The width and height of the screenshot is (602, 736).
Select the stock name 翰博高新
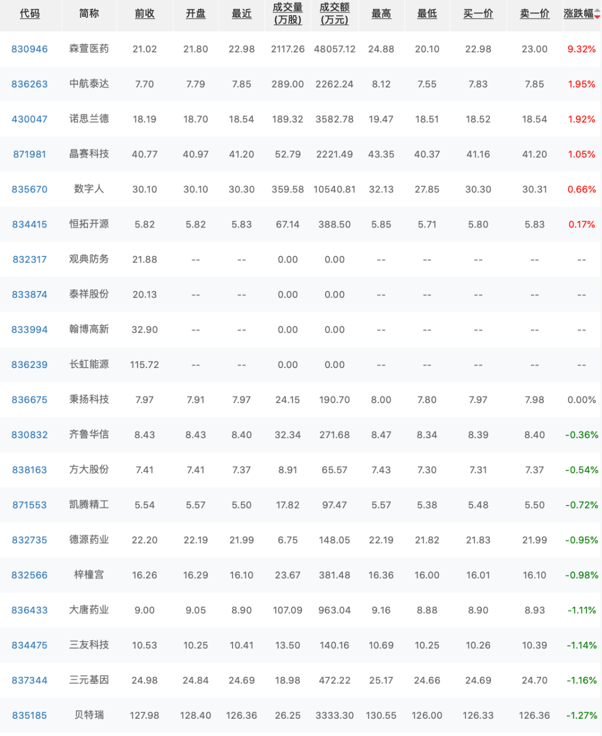pyautogui.click(x=89, y=330)
